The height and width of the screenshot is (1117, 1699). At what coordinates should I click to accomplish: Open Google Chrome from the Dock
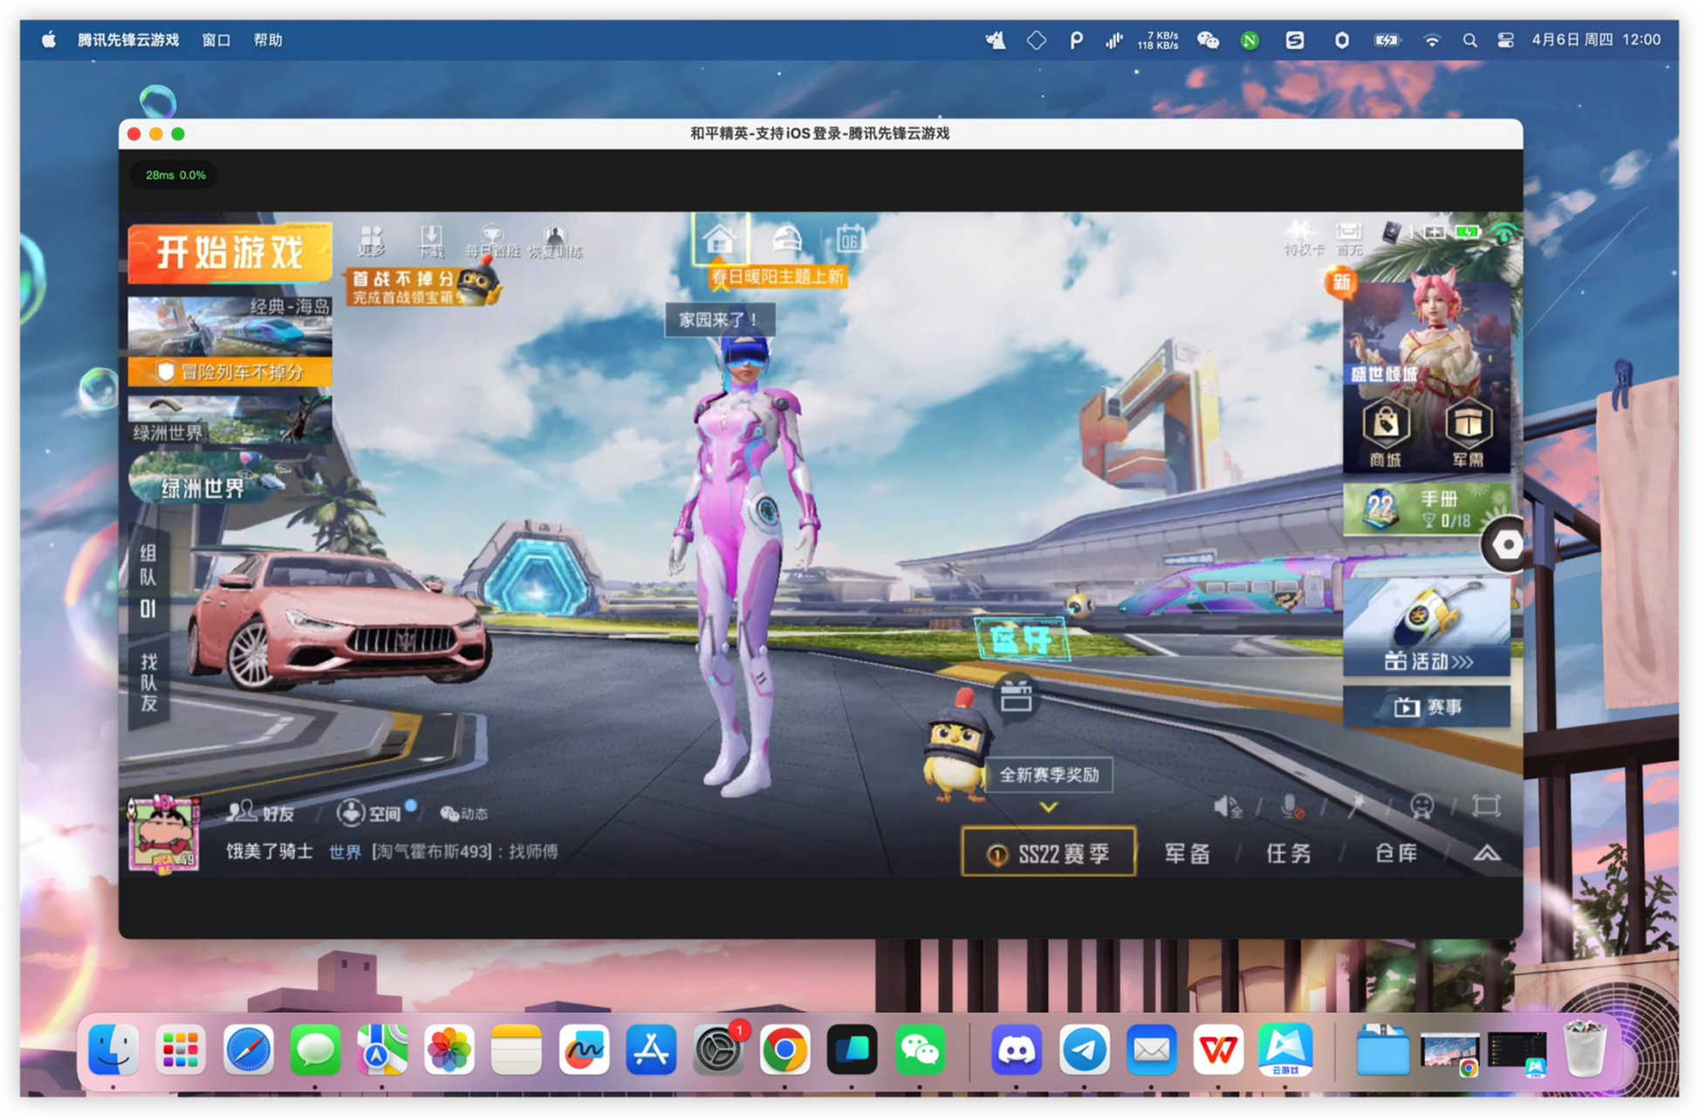click(x=784, y=1050)
